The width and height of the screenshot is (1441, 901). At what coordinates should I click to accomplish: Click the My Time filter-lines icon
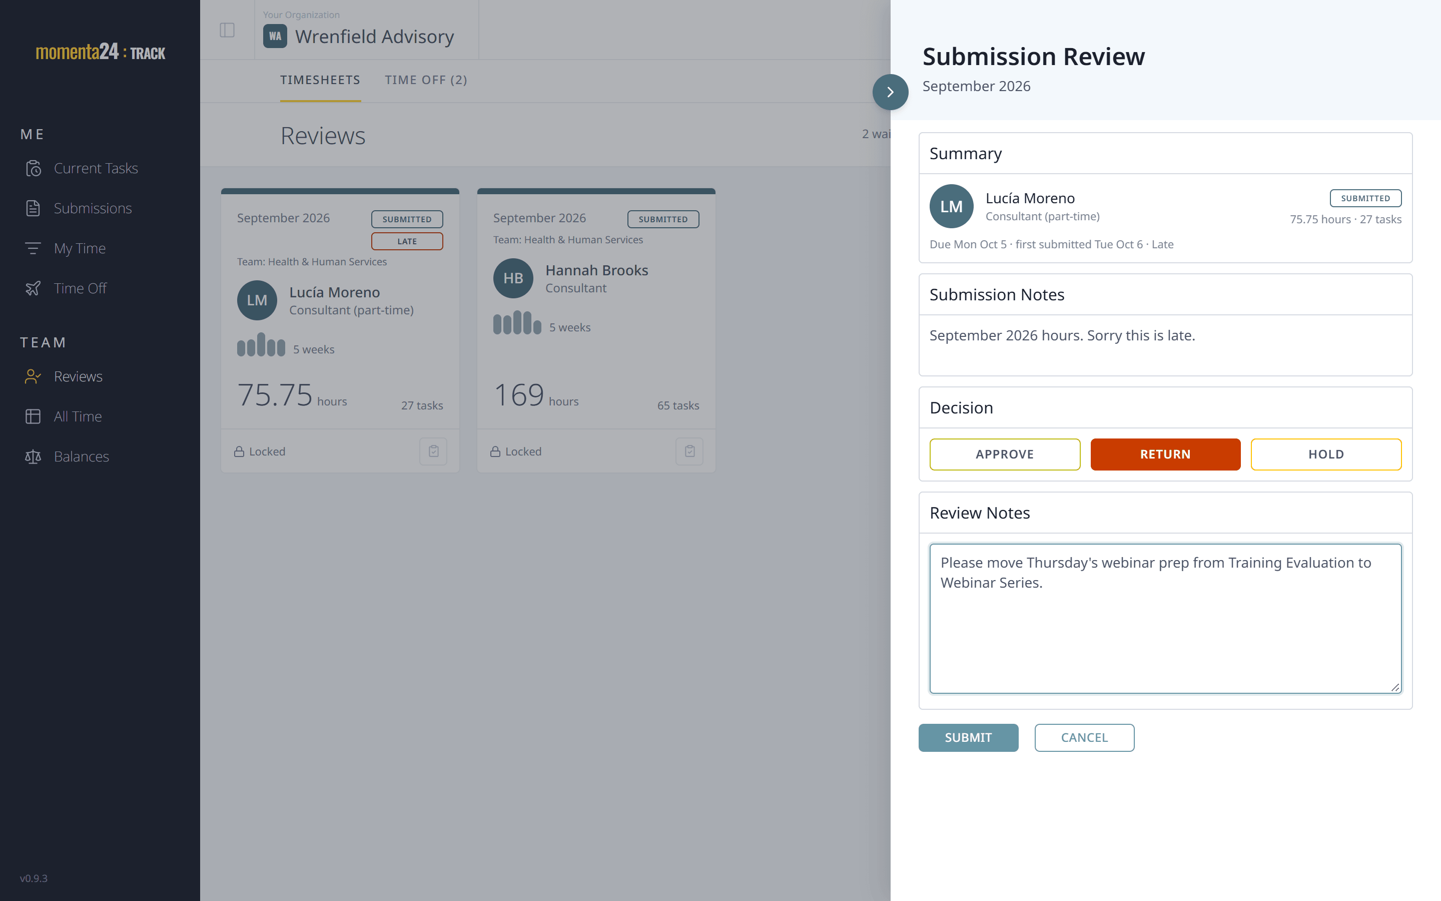[34, 248]
